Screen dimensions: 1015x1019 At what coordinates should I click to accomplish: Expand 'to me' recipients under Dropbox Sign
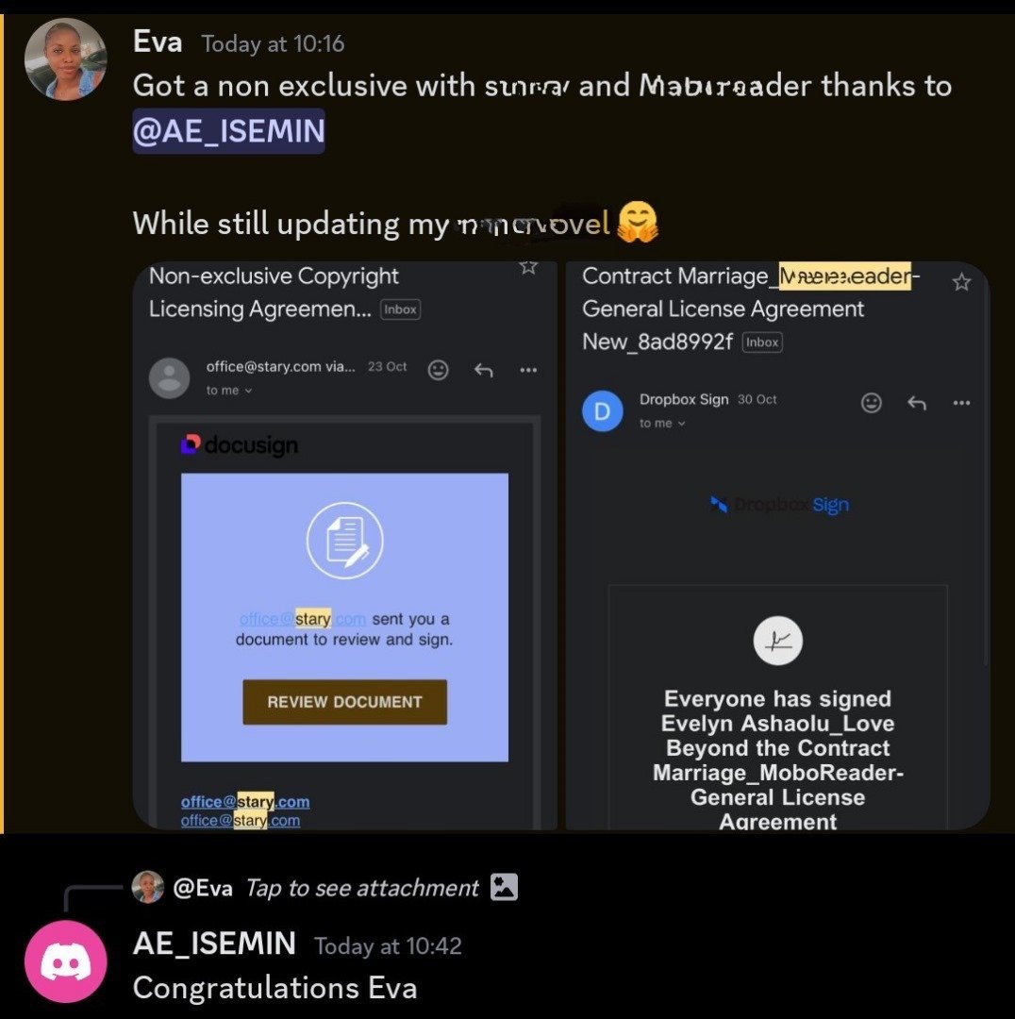[662, 423]
